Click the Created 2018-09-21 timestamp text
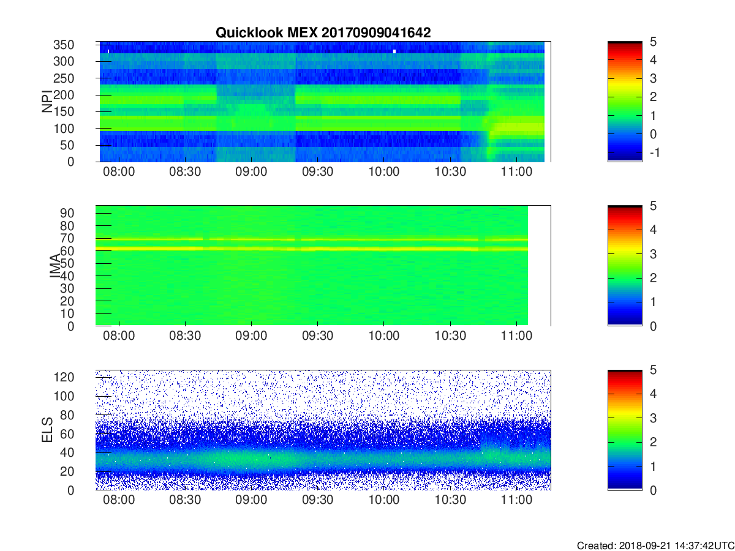The height and width of the screenshot is (551, 735). [655, 545]
